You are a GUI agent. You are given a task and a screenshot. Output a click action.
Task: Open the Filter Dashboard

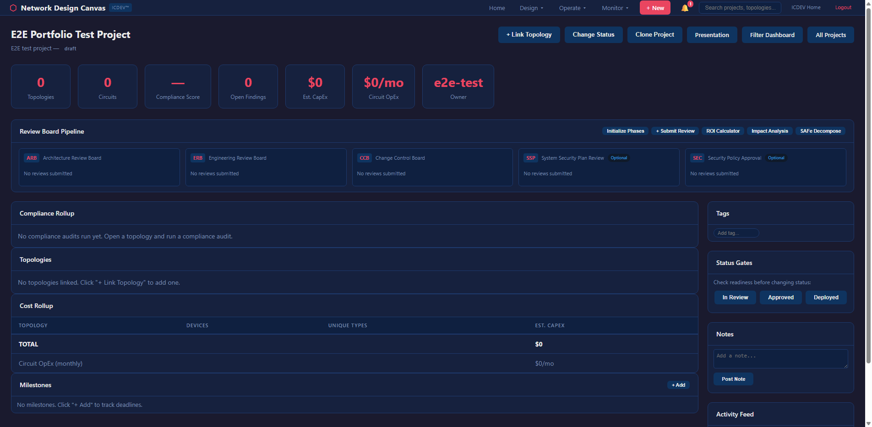point(772,35)
